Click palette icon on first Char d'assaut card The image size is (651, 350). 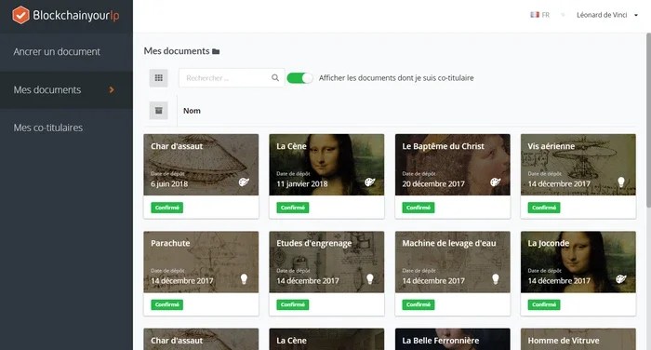click(x=244, y=182)
